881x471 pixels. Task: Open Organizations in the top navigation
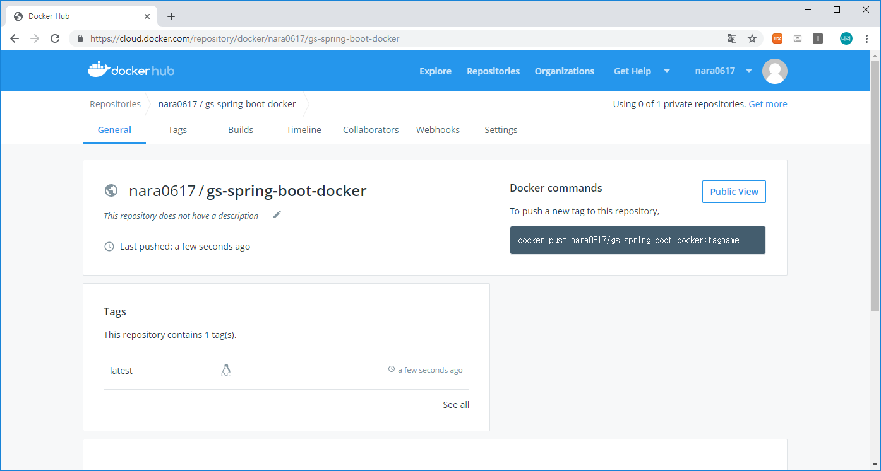565,71
